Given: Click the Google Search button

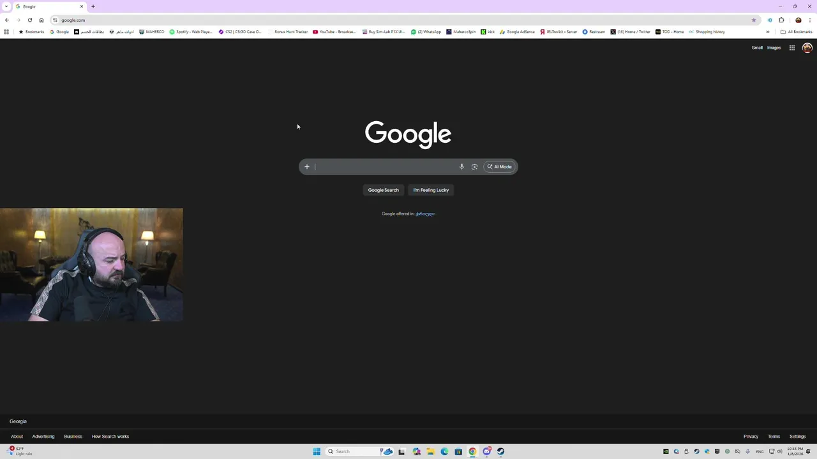Looking at the screenshot, I should 383,190.
